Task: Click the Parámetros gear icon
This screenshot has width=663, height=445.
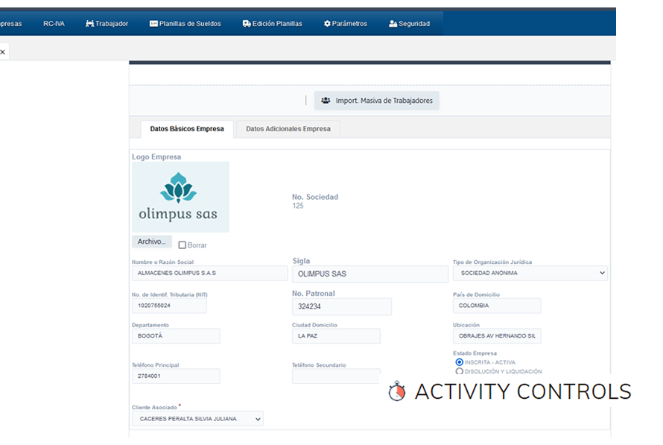Action: pos(327,24)
